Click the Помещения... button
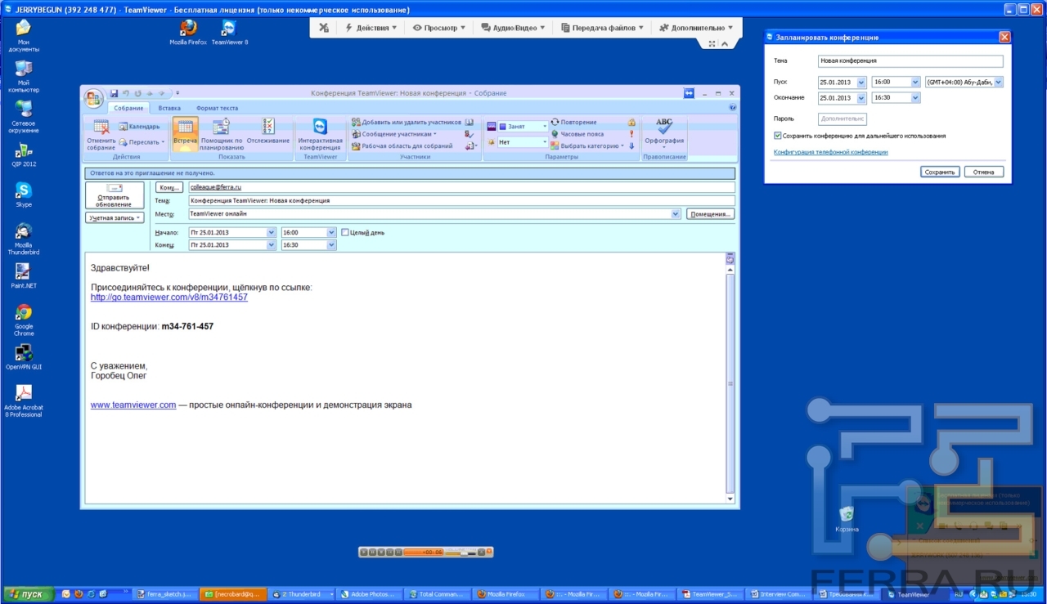 tap(709, 214)
